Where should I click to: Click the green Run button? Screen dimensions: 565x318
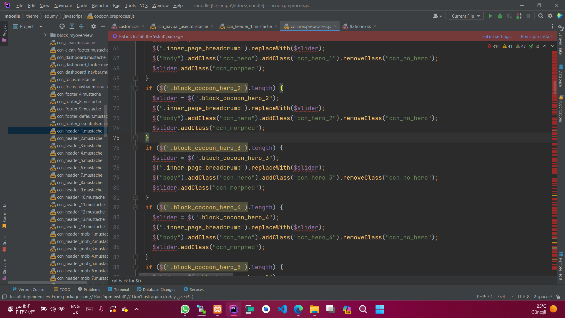pos(490,16)
